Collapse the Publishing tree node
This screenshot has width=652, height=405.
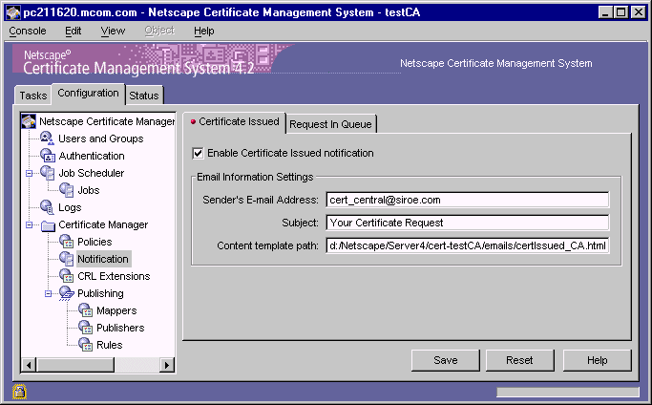[49, 293]
